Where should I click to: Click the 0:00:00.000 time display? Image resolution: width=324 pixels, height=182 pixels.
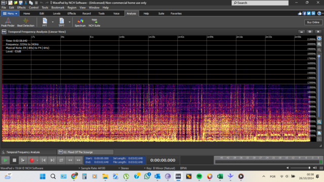coord(163,160)
